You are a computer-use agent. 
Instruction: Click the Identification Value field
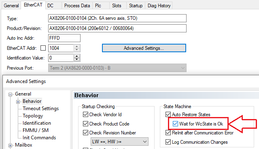click(61, 58)
